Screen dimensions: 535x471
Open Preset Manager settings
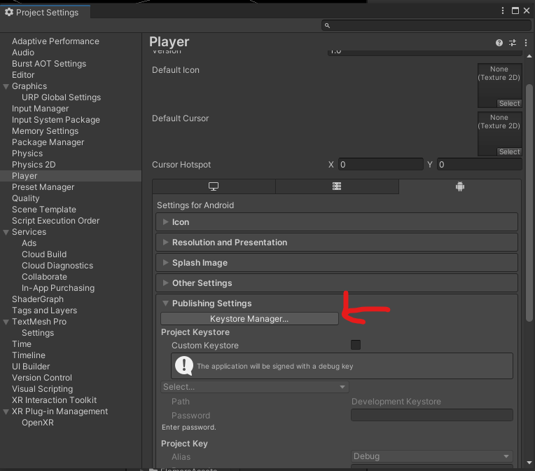pos(43,187)
